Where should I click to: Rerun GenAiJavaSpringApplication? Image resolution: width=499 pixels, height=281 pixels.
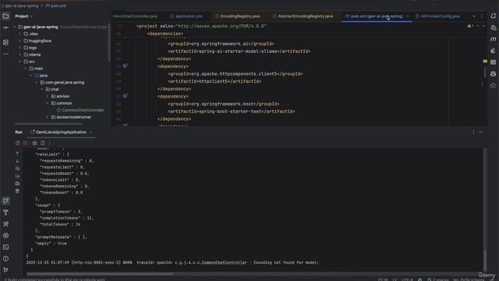coord(18,143)
